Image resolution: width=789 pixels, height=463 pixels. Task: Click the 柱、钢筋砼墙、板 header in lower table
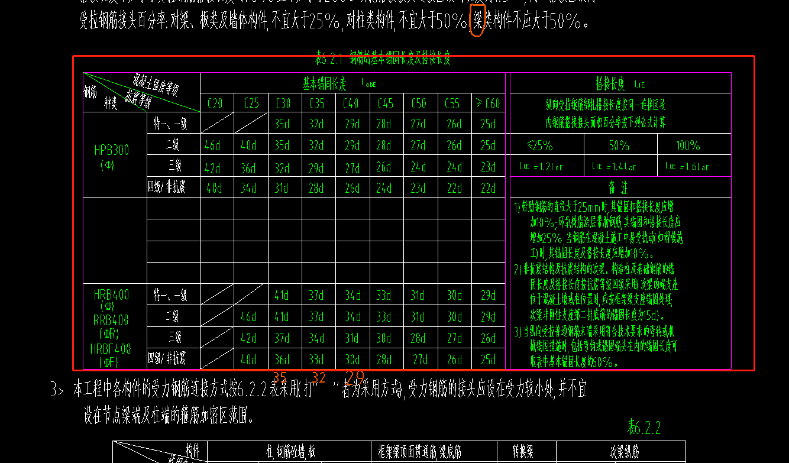point(290,452)
